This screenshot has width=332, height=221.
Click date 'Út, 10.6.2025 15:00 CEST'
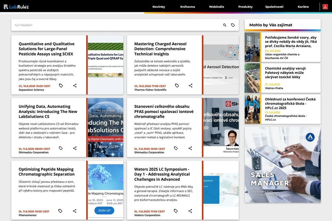click(34, 86)
